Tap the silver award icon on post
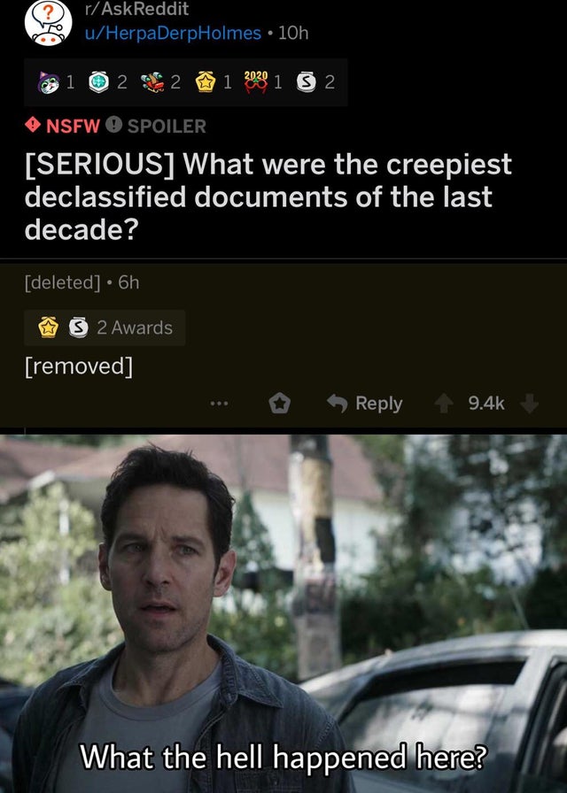The width and height of the screenshot is (567, 793). click(306, 82)
